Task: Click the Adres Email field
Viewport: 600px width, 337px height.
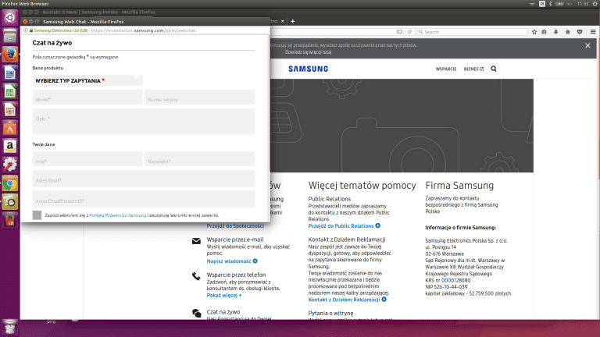Action: point(144,179)
